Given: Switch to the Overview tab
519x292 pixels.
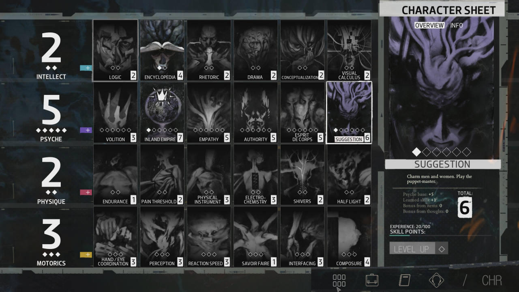Looking at the screenshot, I should [x=429, y=25].
